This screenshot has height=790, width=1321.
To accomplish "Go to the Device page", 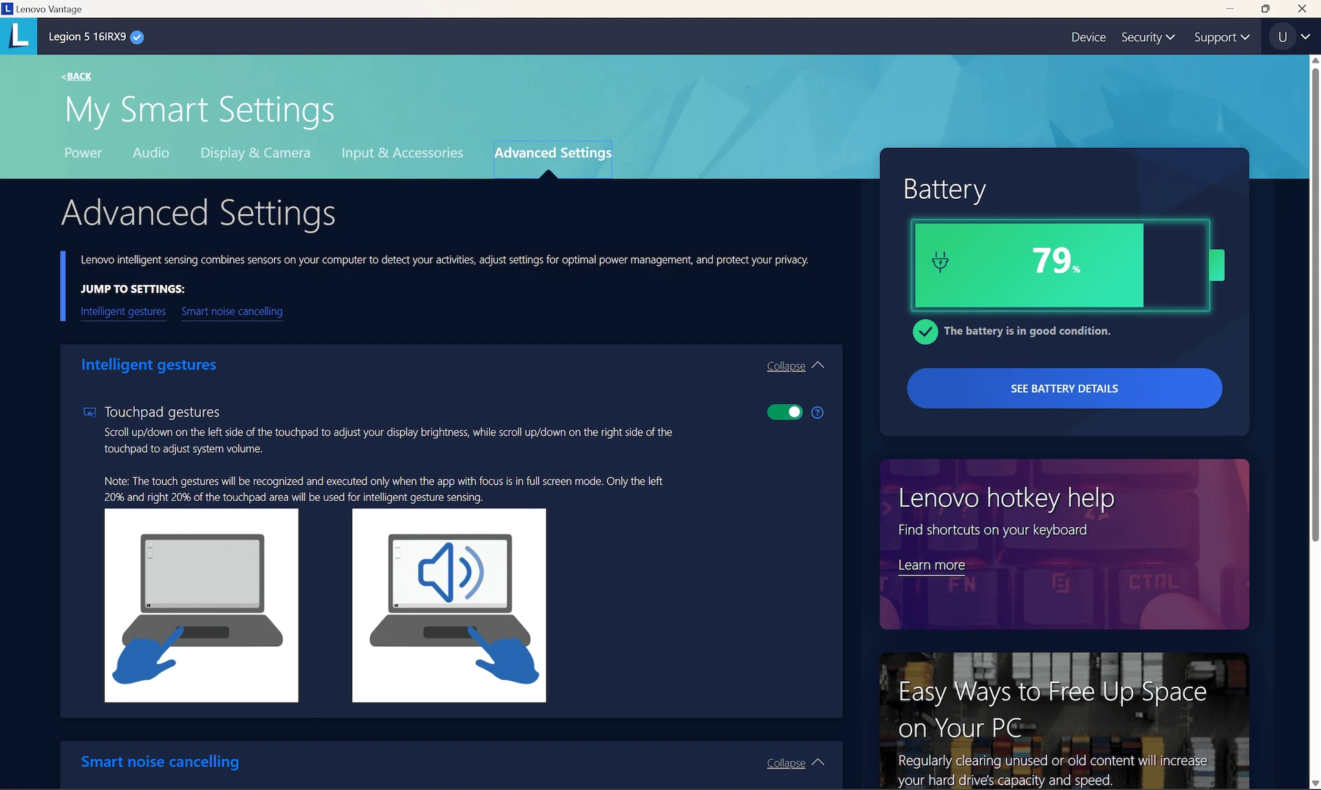I will coord(1088,37).
